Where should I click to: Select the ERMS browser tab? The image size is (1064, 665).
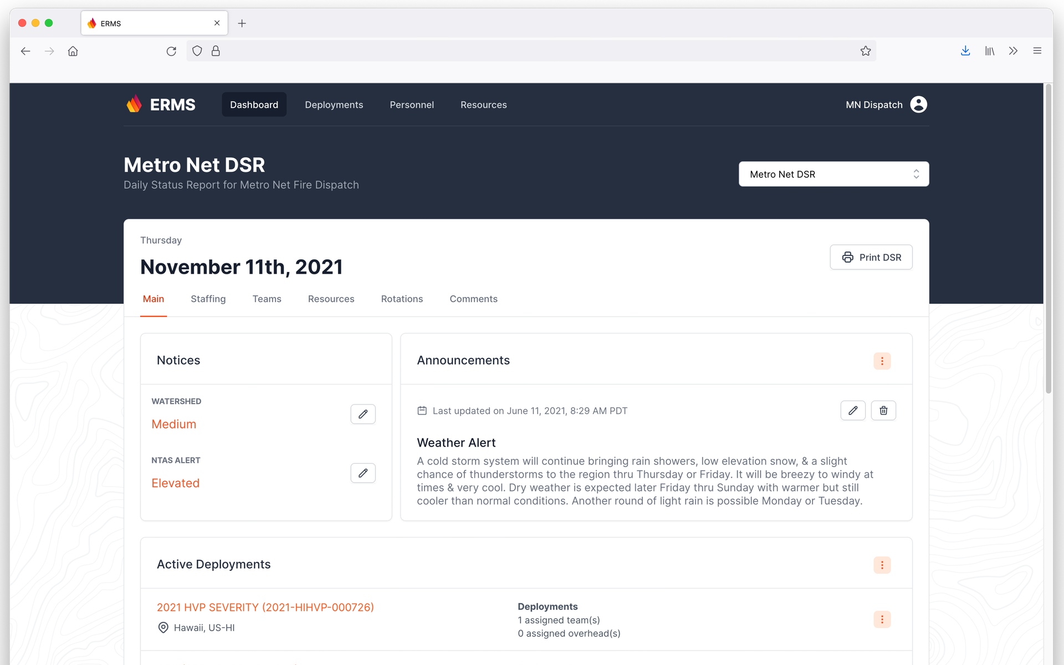pyautogui.click(x=154, y=23)
